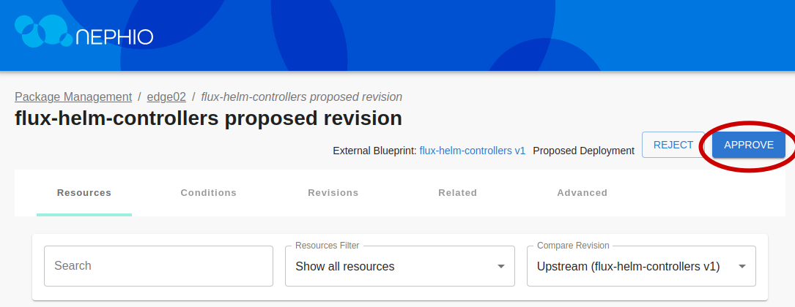
Task: Open the Conditions tab
Action: click(209, 193)
